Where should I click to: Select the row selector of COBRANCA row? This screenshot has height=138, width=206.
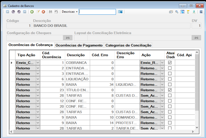12,63
